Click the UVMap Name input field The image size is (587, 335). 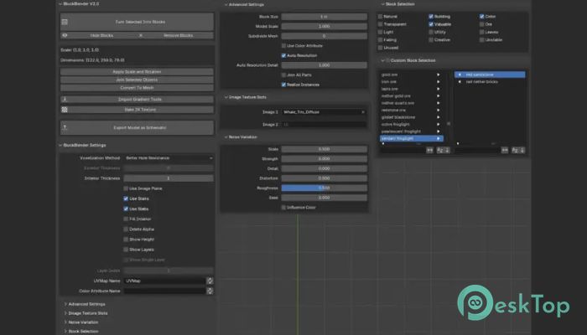[x=164, y=281]
